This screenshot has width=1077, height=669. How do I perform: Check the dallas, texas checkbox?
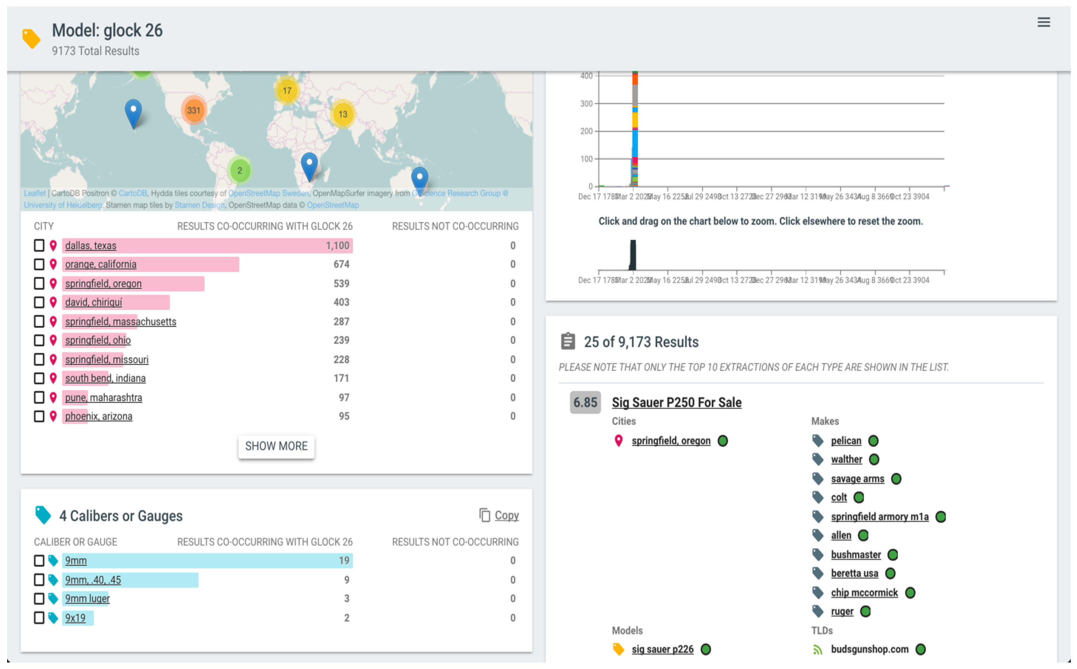39,246
